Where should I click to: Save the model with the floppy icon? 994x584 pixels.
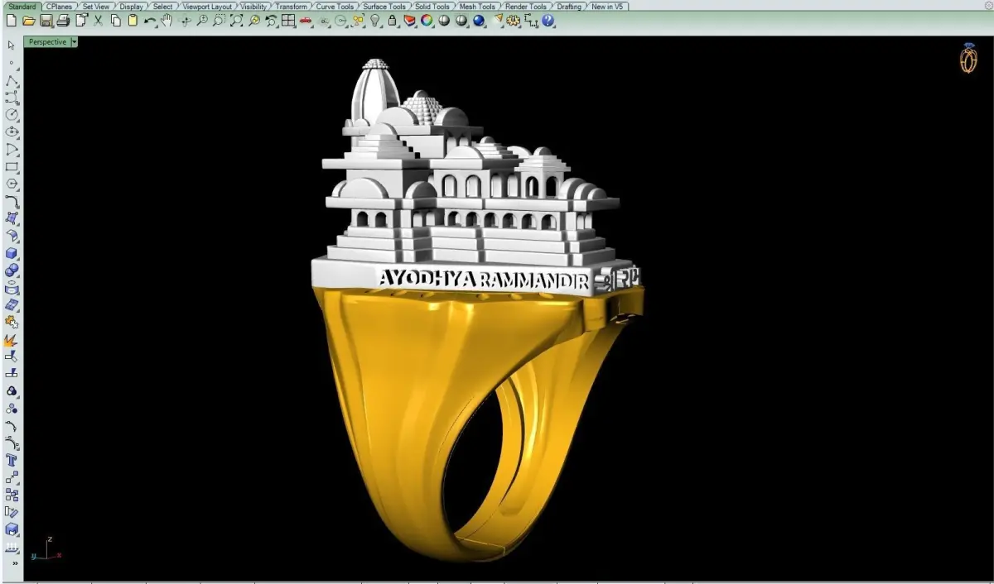(x=46, y=20)
